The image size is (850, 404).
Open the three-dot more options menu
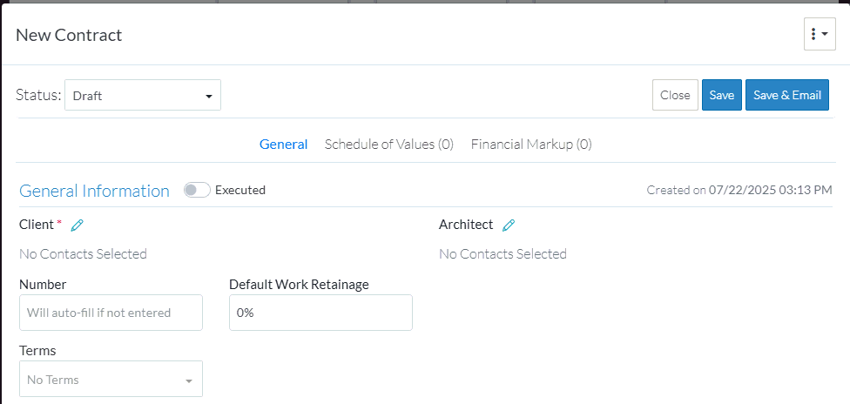820,34
